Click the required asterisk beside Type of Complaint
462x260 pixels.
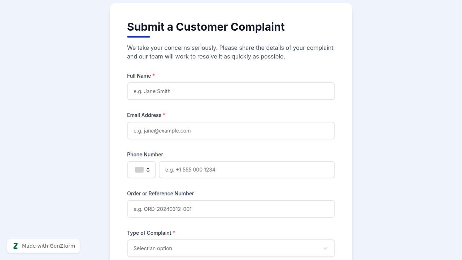click(174, 233)
